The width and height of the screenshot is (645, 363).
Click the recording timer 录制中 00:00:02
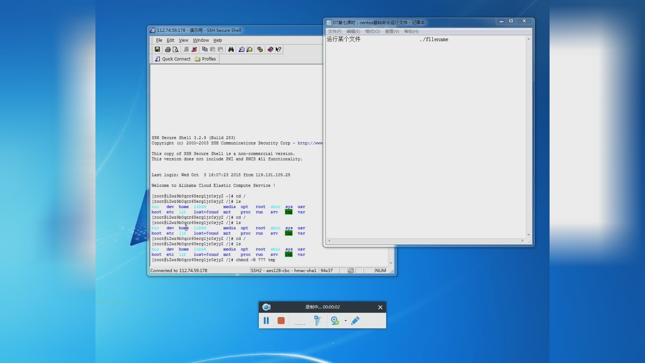(x=322, y=307)
